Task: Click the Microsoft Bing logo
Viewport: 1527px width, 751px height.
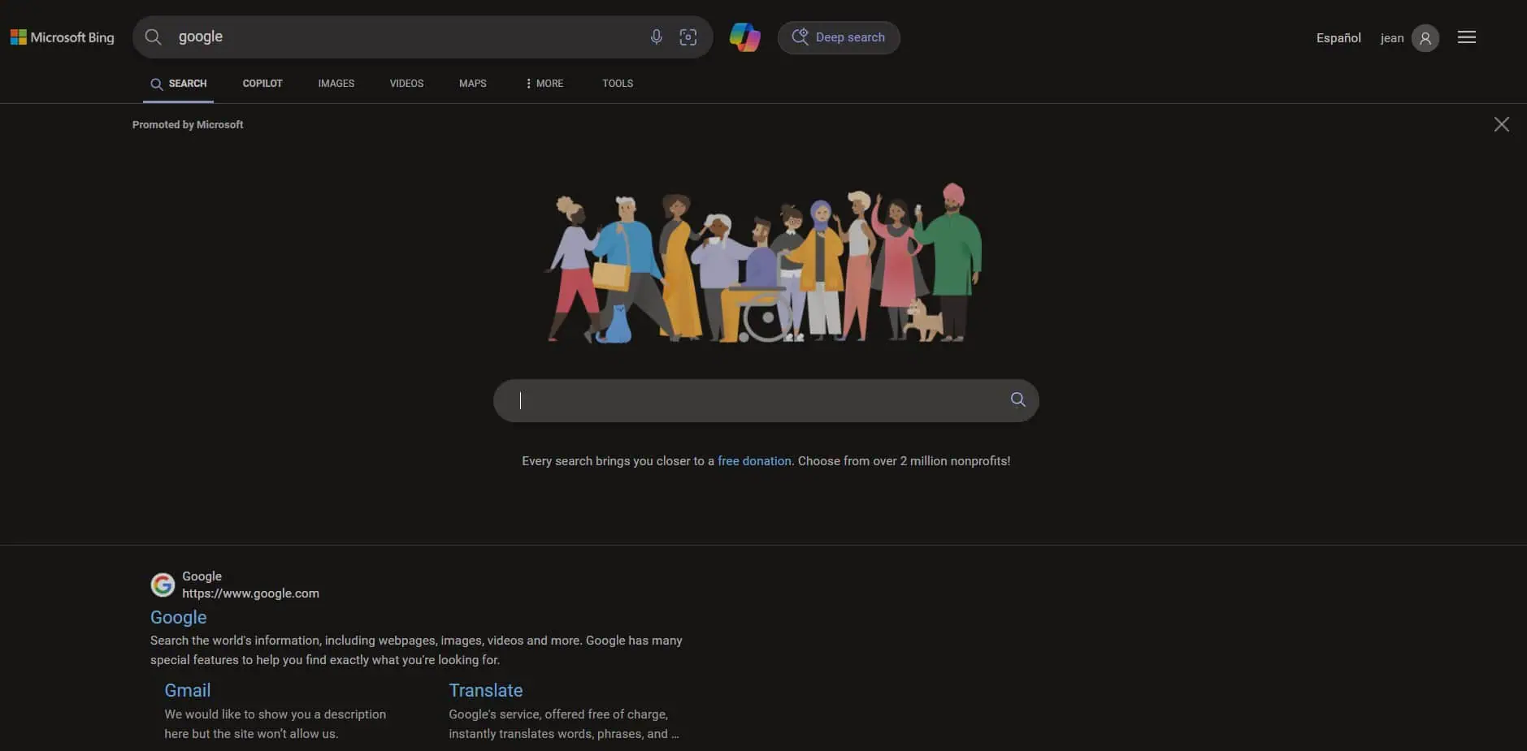Action: 62,37
